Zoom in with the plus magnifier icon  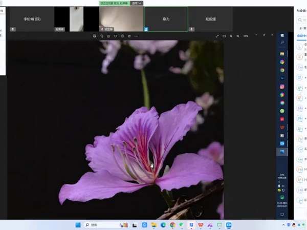click(238, 36)
